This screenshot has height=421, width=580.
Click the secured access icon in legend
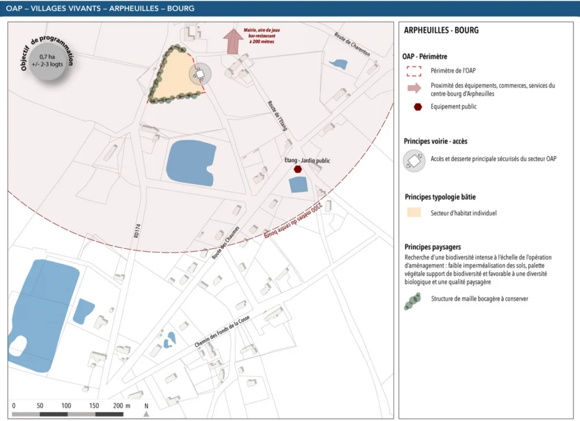[x=414, y=160]
